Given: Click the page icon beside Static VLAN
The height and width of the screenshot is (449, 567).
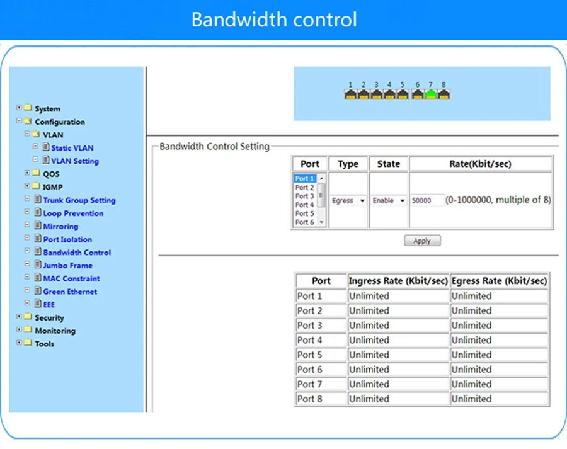Looking at the screenshot, I should [x=46, y=146].
